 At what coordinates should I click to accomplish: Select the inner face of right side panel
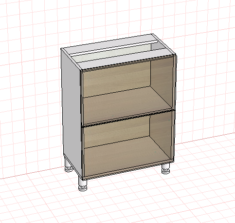(x=162, y=81)
